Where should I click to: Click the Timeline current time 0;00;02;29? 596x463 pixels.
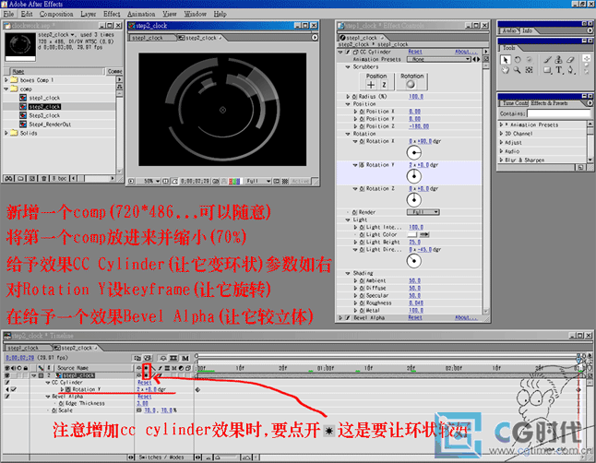click(20, 358)
